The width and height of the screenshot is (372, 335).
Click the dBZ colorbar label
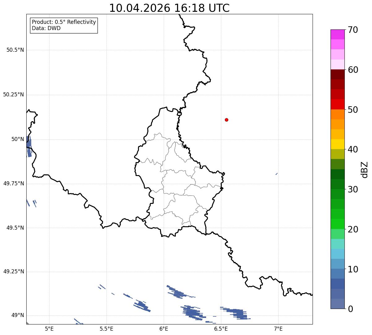pyautogui.click(x=365, y=169)
